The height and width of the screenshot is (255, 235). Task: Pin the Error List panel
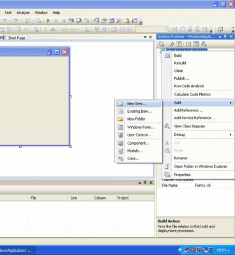[145, 182]
